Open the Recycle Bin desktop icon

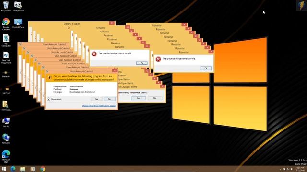click(6, 6)
